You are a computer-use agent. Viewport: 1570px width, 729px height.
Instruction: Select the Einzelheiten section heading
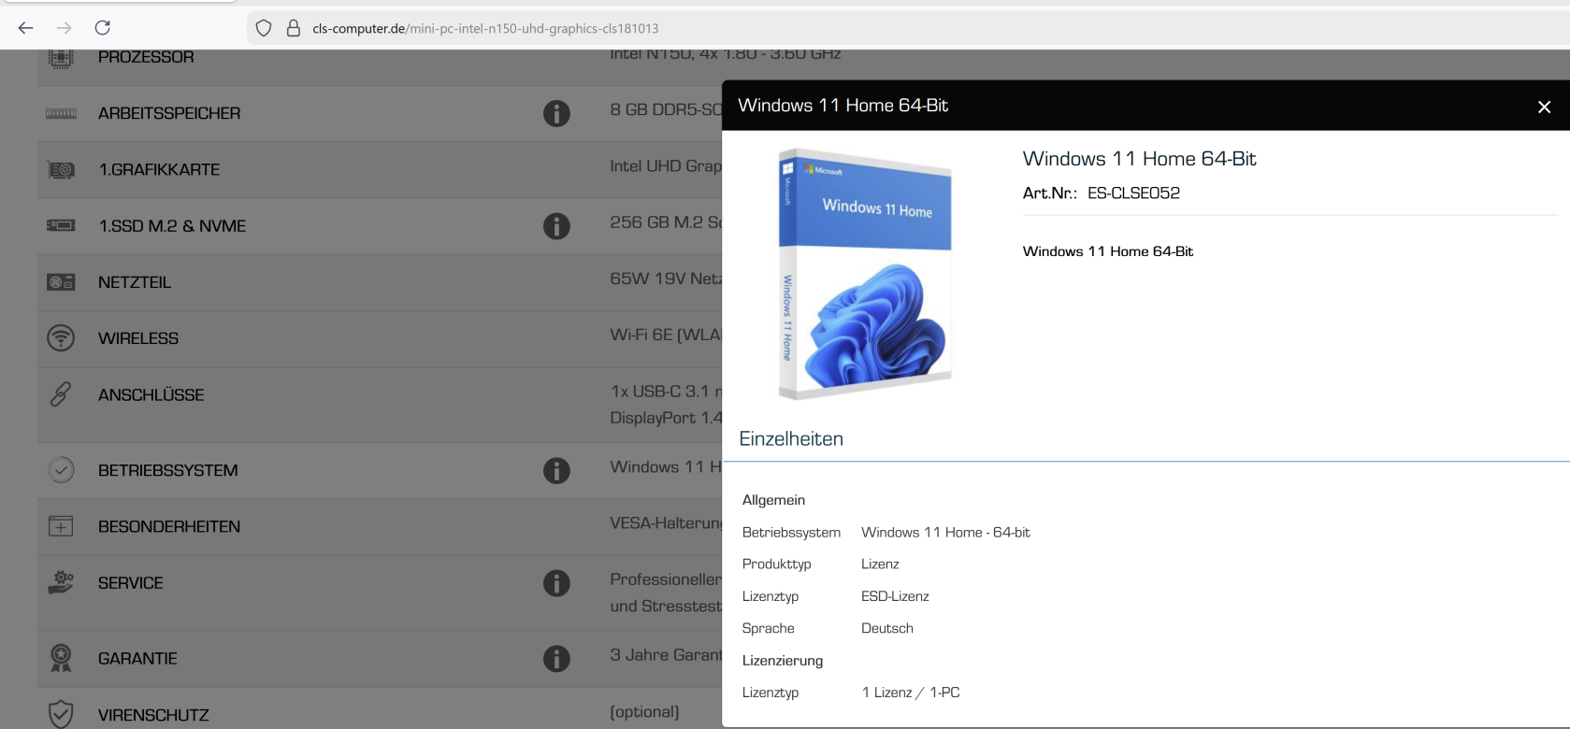pos(791,439)
